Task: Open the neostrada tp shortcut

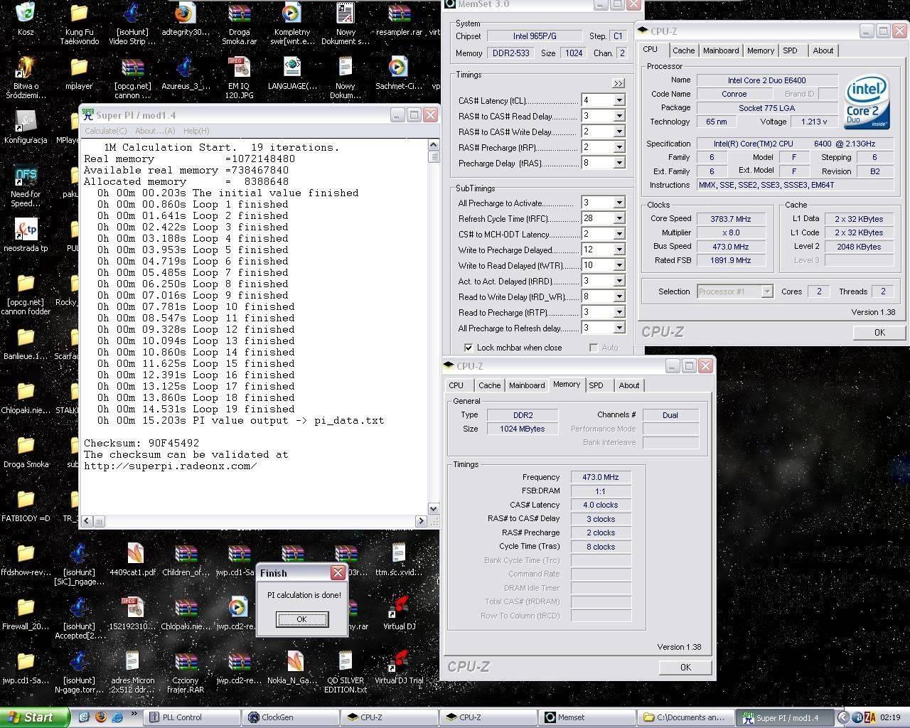Action: 26,229
